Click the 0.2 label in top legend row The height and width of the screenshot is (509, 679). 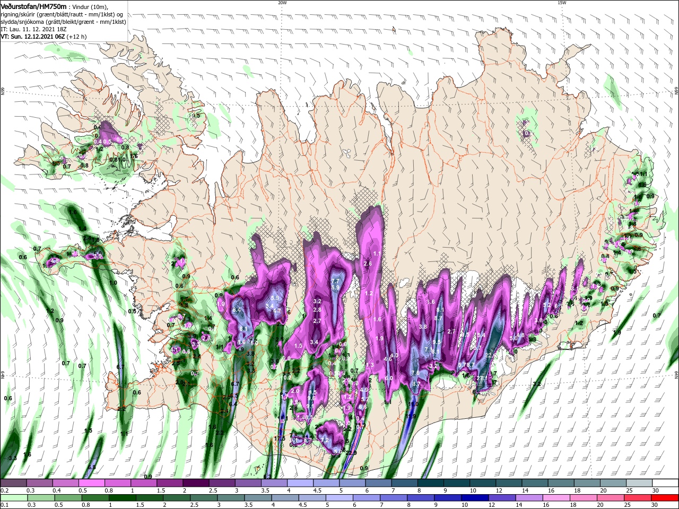4,490
